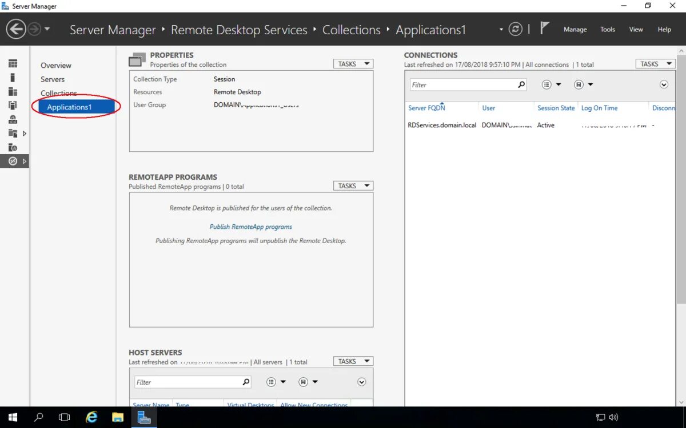Select the fourth sidebar icon with three boxes
Image resolution: width=686 pixels, height=428 pixels.
point(13,105)
